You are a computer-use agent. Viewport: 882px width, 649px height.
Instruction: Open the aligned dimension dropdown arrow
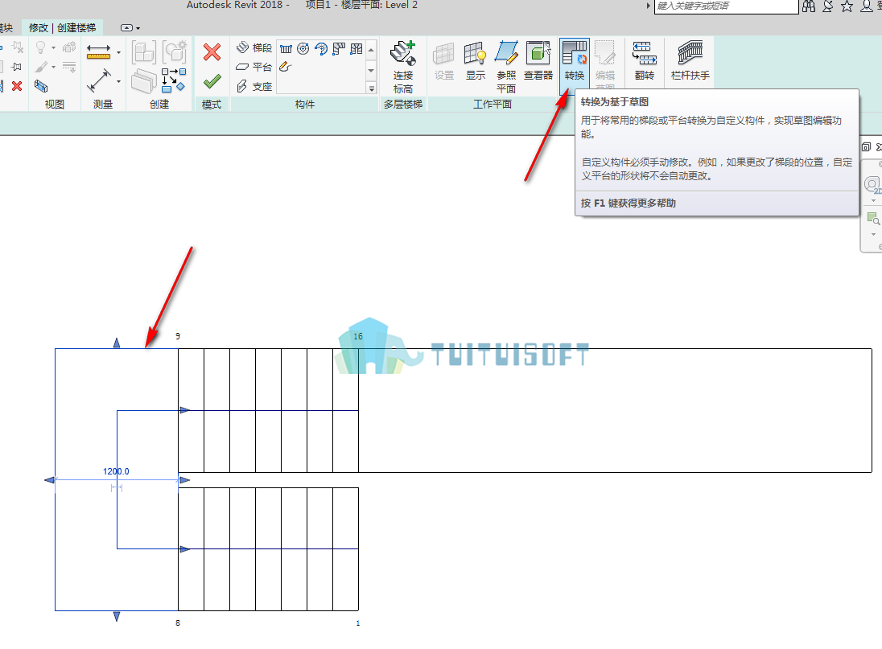pyautogui.click(x=118, y=52)
